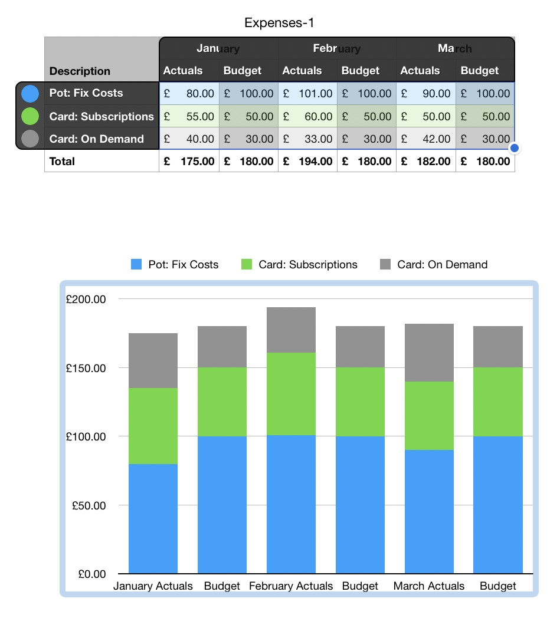Select the Expenses-1 table title
This screenshot has width=560, height=618.
click(x=280, y=23)
